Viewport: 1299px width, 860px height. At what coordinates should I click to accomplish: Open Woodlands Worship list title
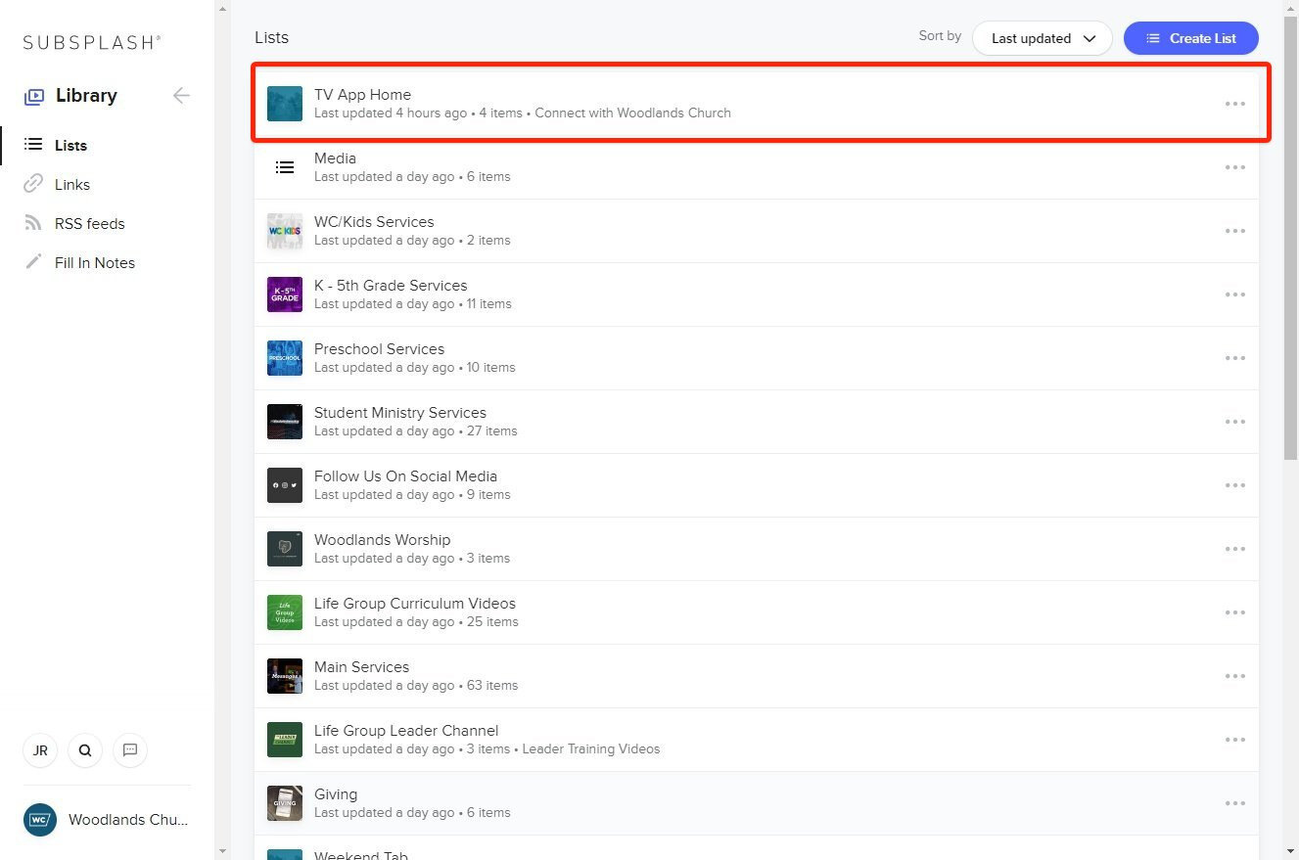(382, 540)
